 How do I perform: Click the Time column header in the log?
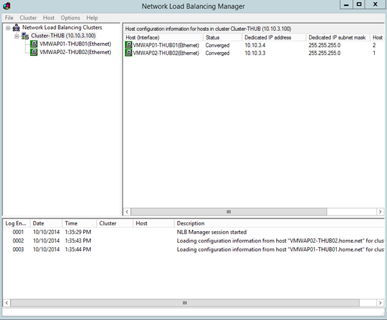(79, 223)
